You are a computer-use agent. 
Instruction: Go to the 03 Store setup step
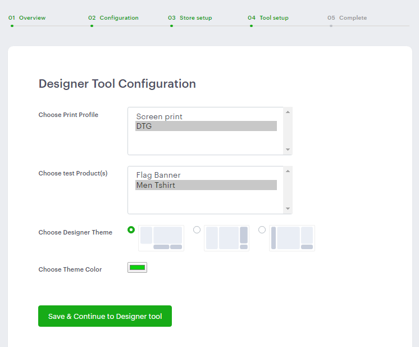click(x=190, y=18)
